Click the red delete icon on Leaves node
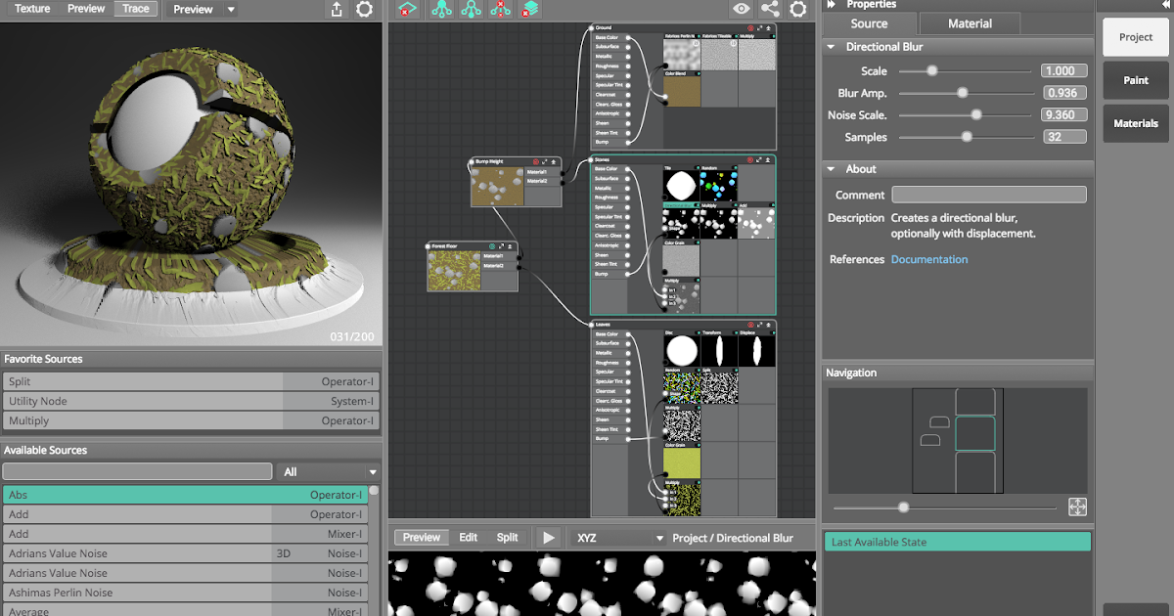This screenshot has height=616, width=1174. pos(750,325)
